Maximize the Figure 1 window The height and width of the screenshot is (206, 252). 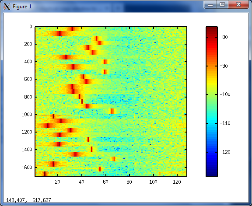click(x=222, y=5)
